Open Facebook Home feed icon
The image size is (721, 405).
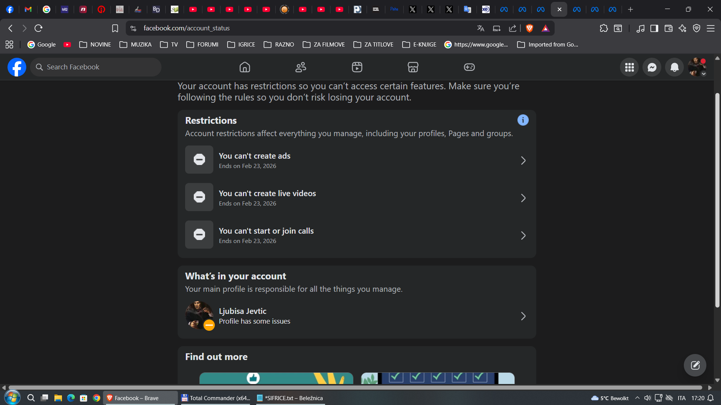point(244,67)
